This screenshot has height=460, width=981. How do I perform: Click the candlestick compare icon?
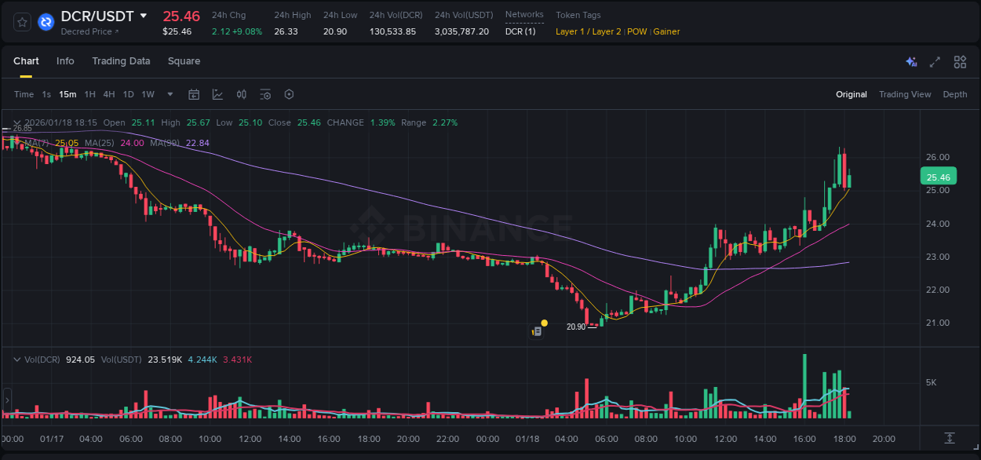tap(242, 94)
